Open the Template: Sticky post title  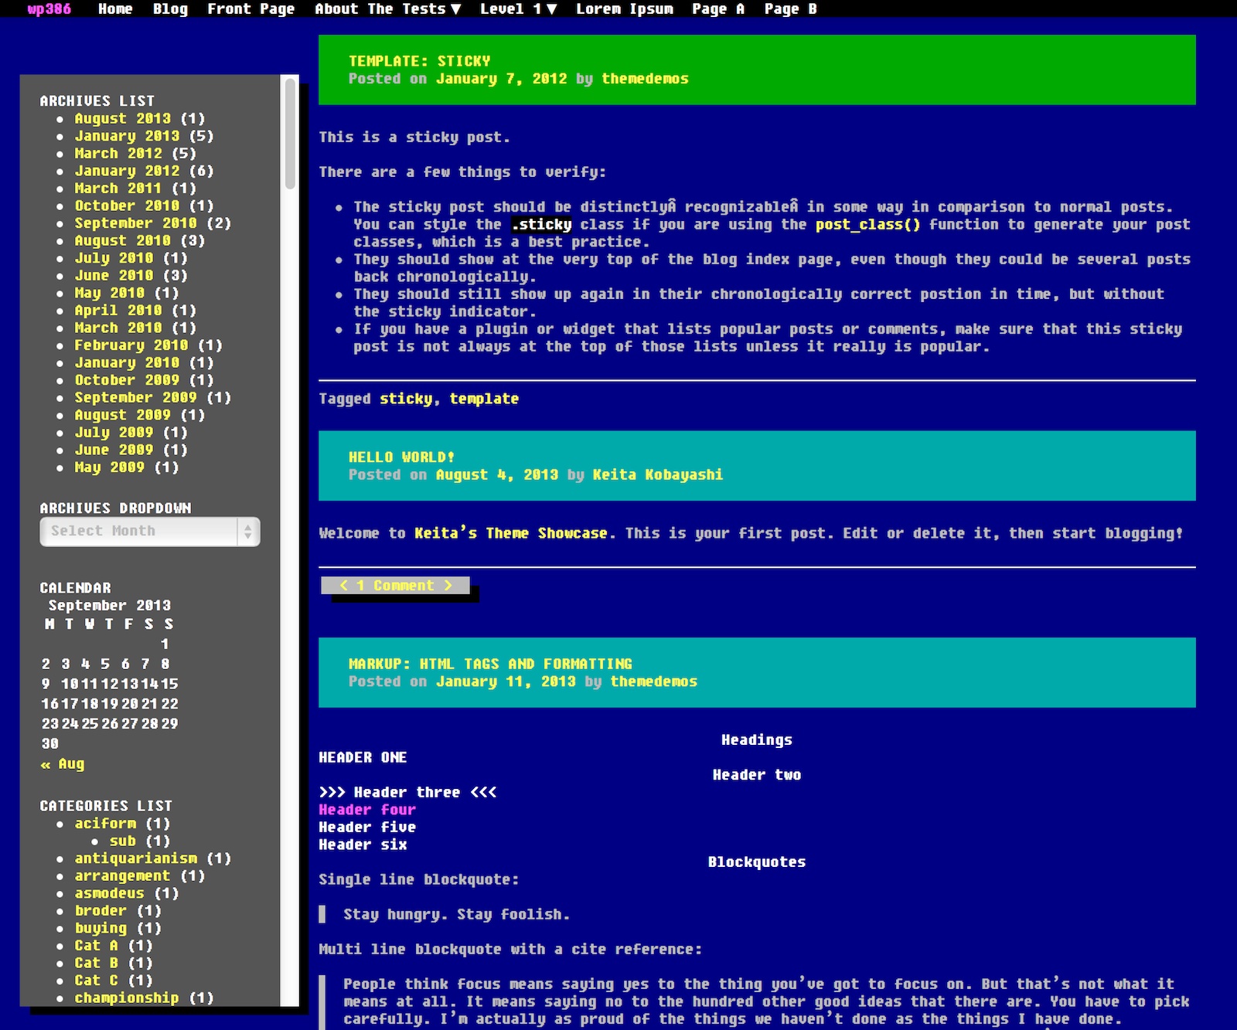pos(419,61)
